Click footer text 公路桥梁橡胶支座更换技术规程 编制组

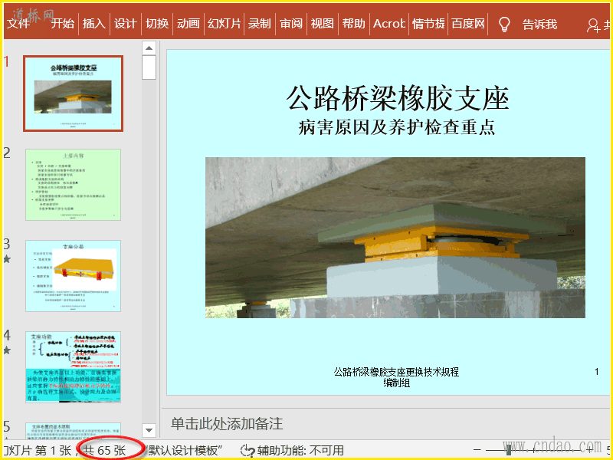[396, 377]
